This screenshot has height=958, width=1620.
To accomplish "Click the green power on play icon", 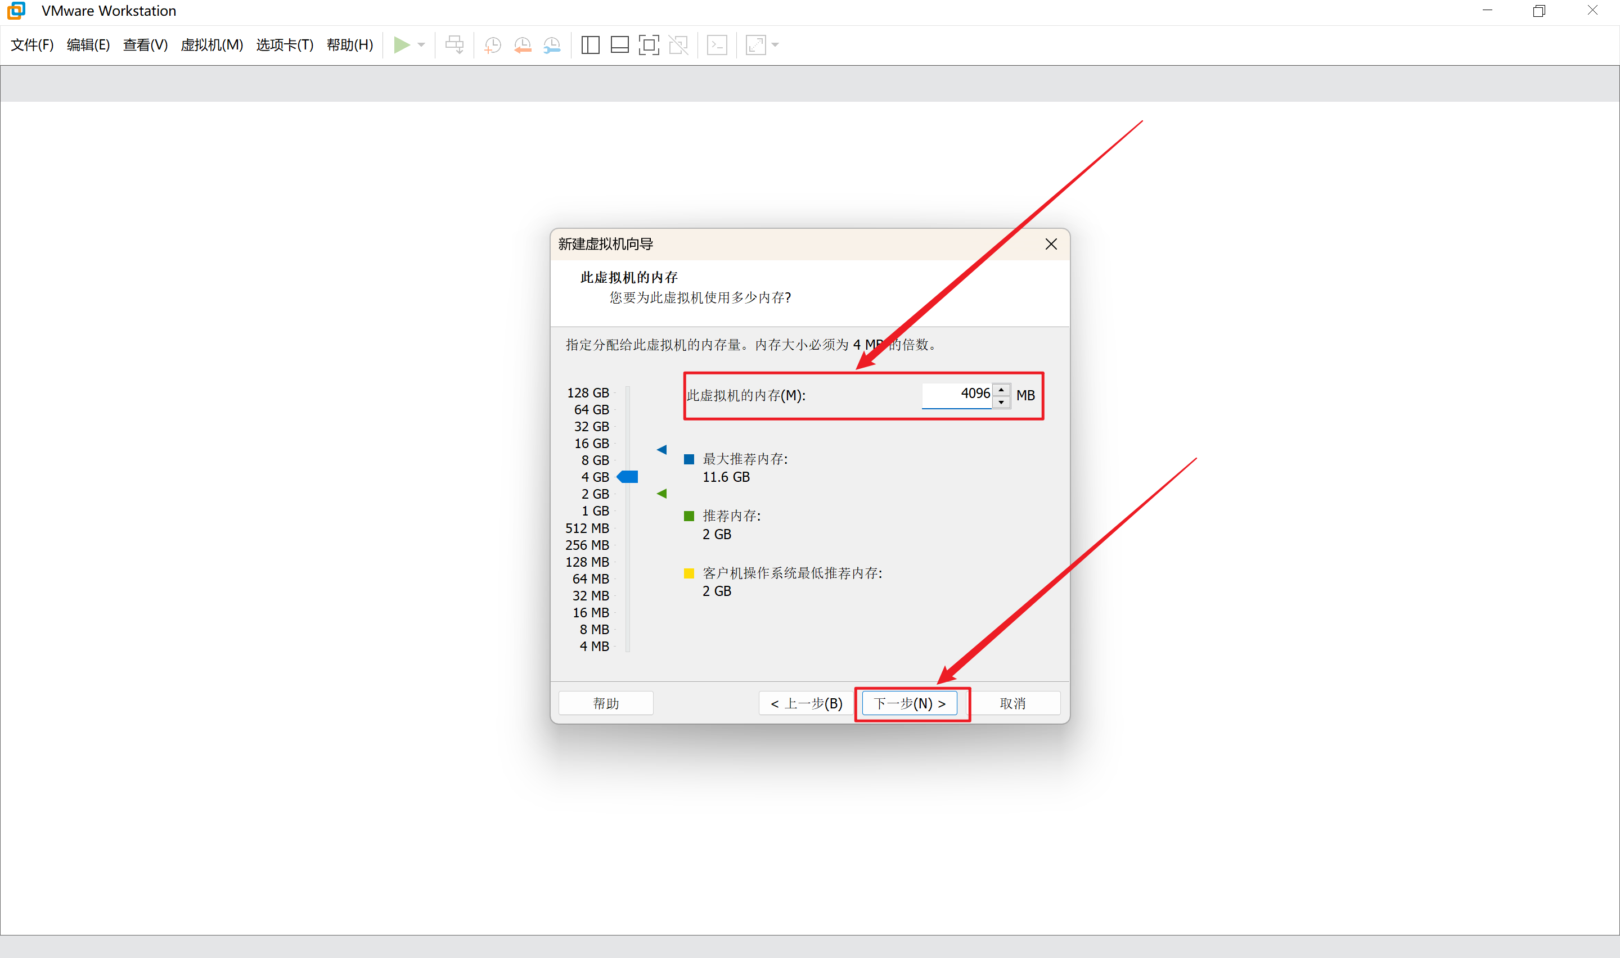I will click(401, 44).
